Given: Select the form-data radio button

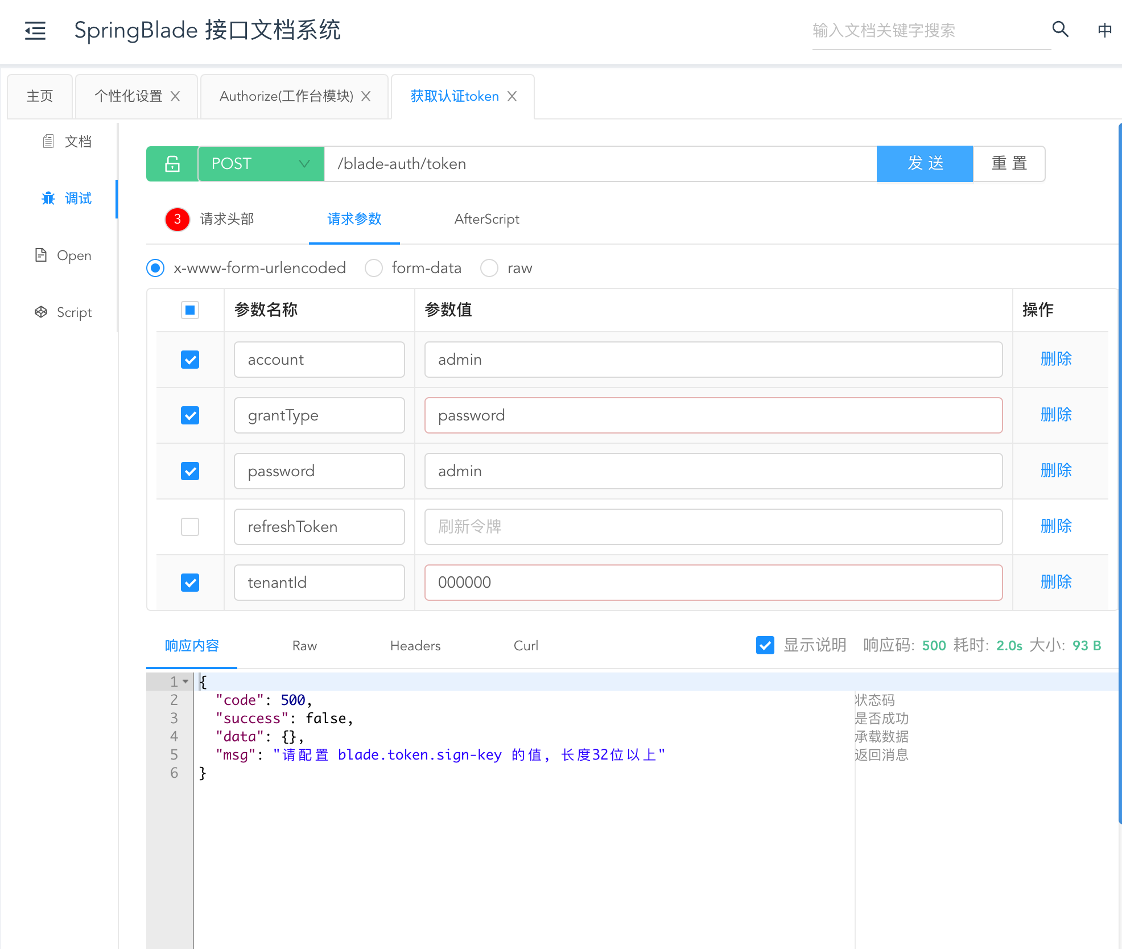Looking at the screenshot, I should click(x=374, y=268).
